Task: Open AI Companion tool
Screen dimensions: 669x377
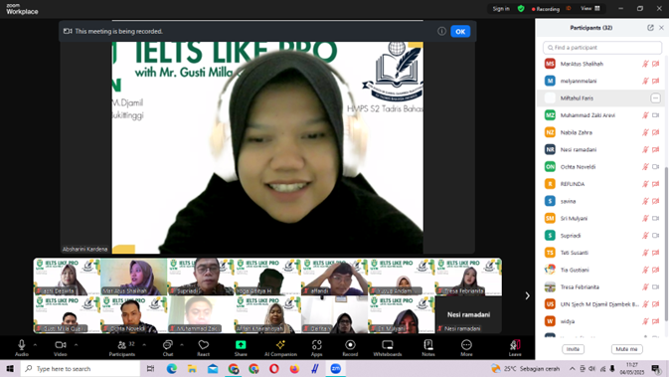Action: click(x=280, y=347)
